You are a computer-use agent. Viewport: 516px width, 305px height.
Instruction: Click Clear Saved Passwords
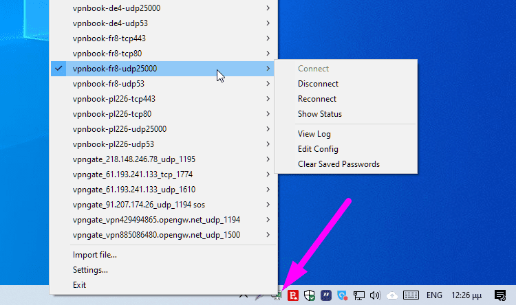(x=338, y=164)
